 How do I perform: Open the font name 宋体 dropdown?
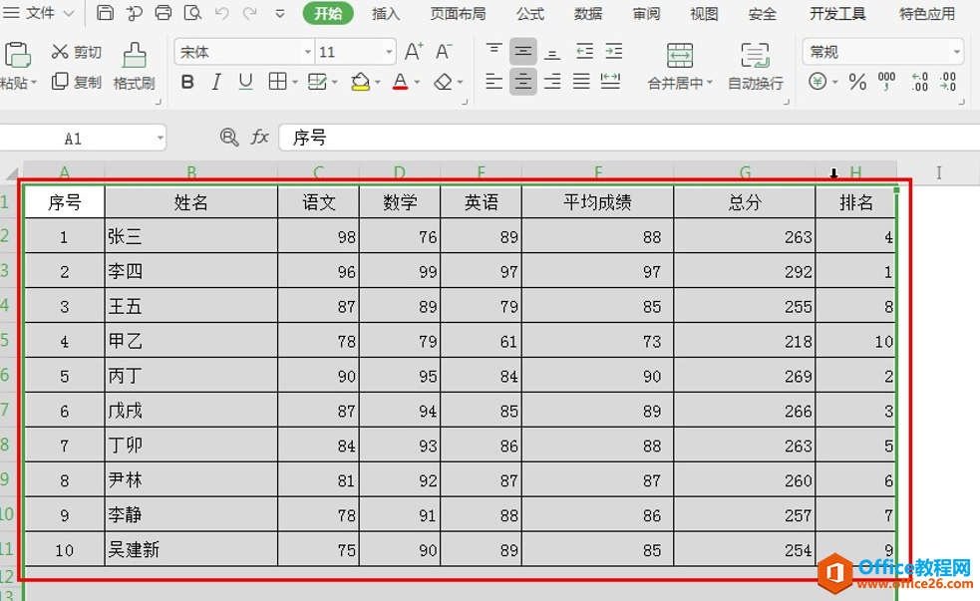pyautogui.click(x=307, y=52)
